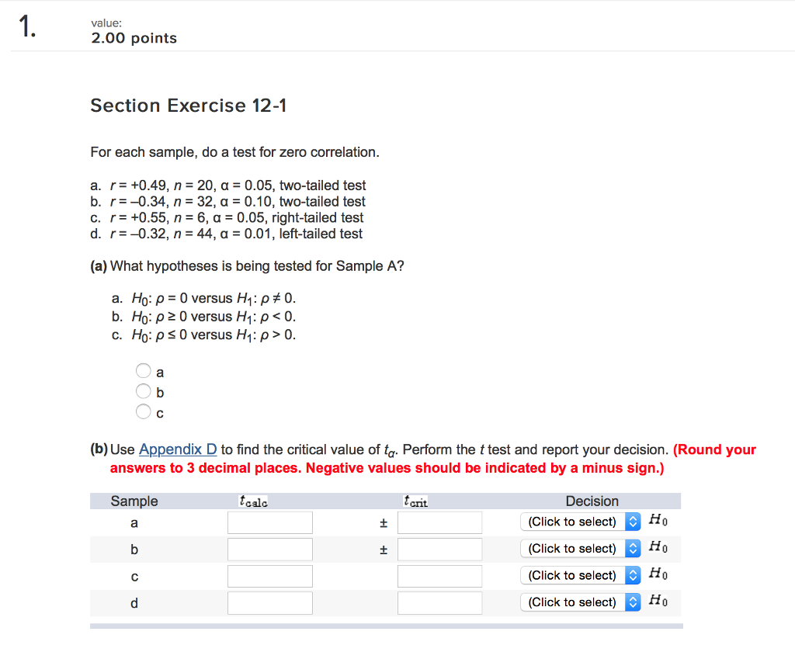Click the tcalc input field for sample b
The image size is (795, 652).
[269, 549]
